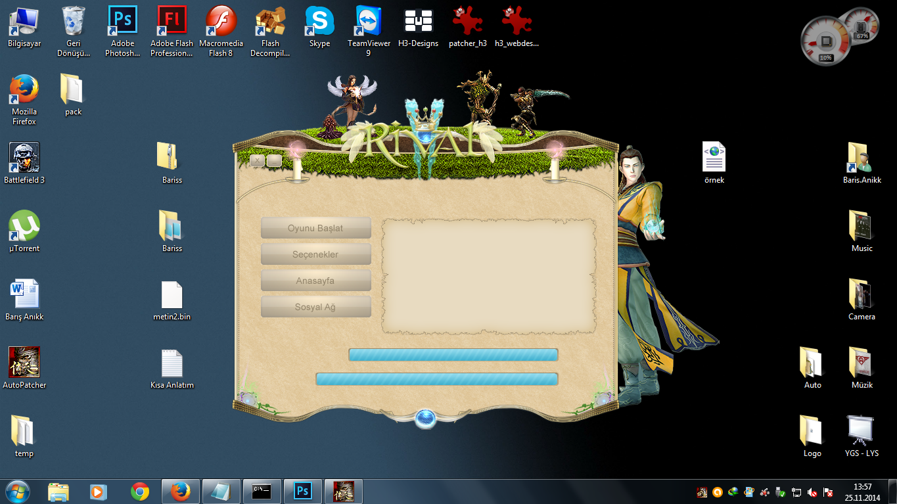897x504 pixels.
Task: Select the Auto folder on desktop
Action: pos(813,369)
